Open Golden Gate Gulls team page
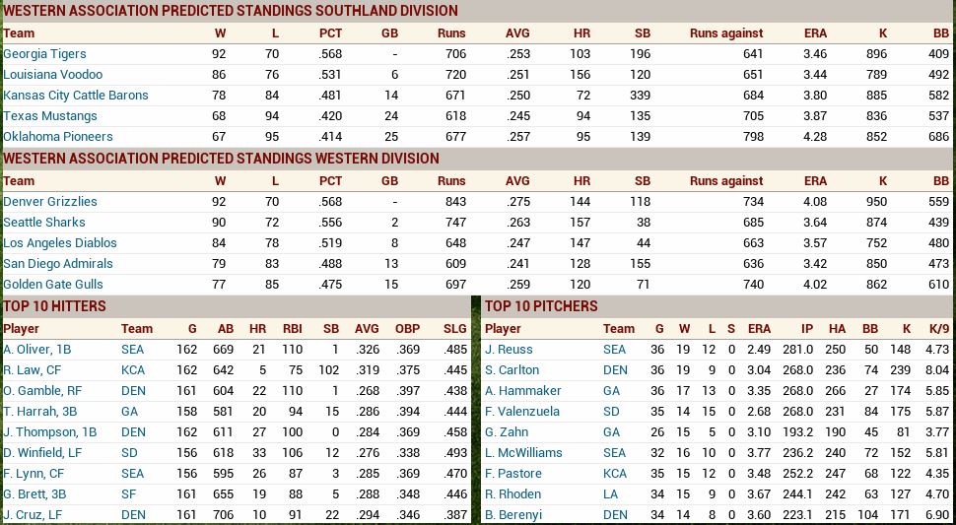The height and width of the screenshot is (525, 956). pyautogui.click(x=53, y=285)
